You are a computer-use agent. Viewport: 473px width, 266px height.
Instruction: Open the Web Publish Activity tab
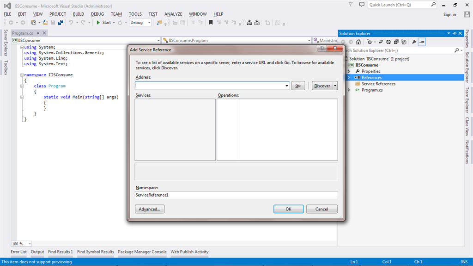pyautogui.click(x=189, y=252)
